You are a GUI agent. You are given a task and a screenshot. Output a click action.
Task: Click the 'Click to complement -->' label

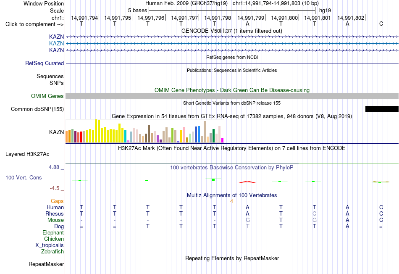point(34,24)
